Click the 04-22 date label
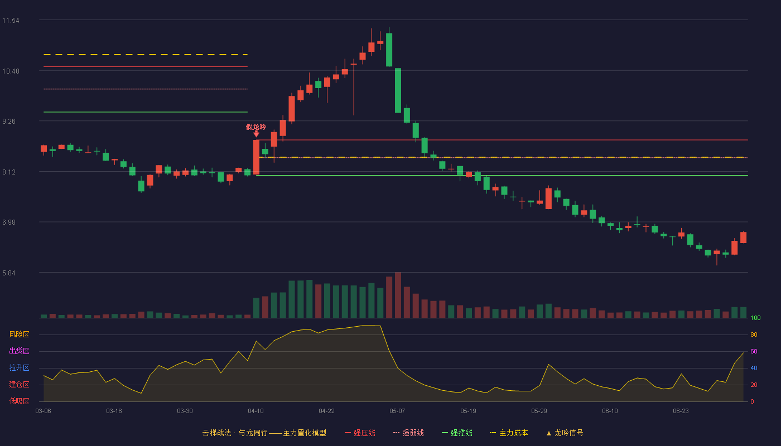Viewport: 781px width, 446px height. (x=326, y=411)
